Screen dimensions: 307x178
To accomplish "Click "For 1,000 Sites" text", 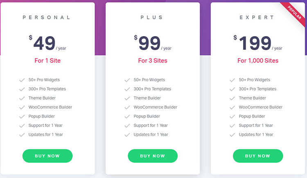I will pos(258,61).
